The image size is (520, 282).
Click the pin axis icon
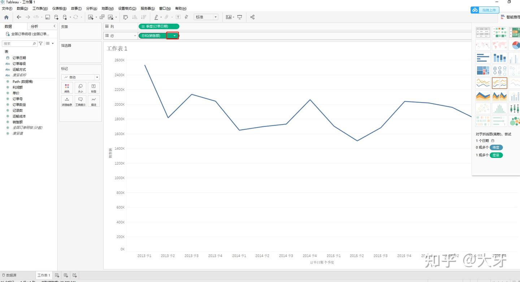pos(186,17)
